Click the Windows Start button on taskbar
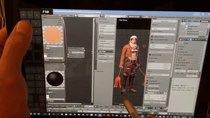The image size is (210, 118). (31, 114)
